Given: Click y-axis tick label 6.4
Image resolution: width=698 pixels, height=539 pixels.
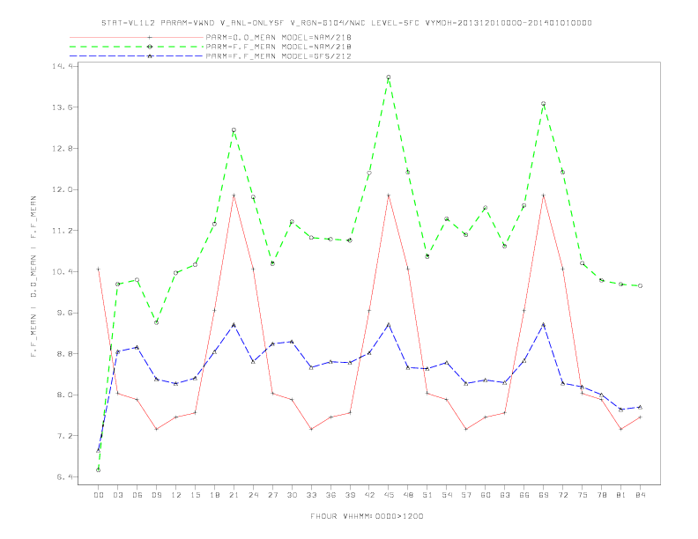Looking at the screenshot, I should point(63,477).
